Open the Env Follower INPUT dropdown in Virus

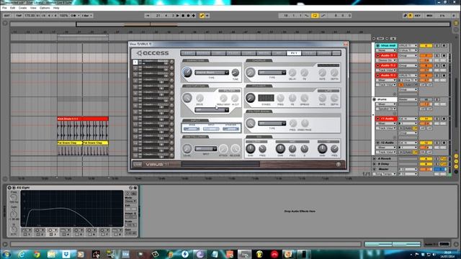(x=205, y=149)
